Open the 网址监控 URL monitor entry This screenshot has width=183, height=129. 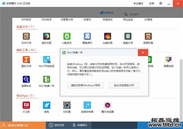coord(128,20)
